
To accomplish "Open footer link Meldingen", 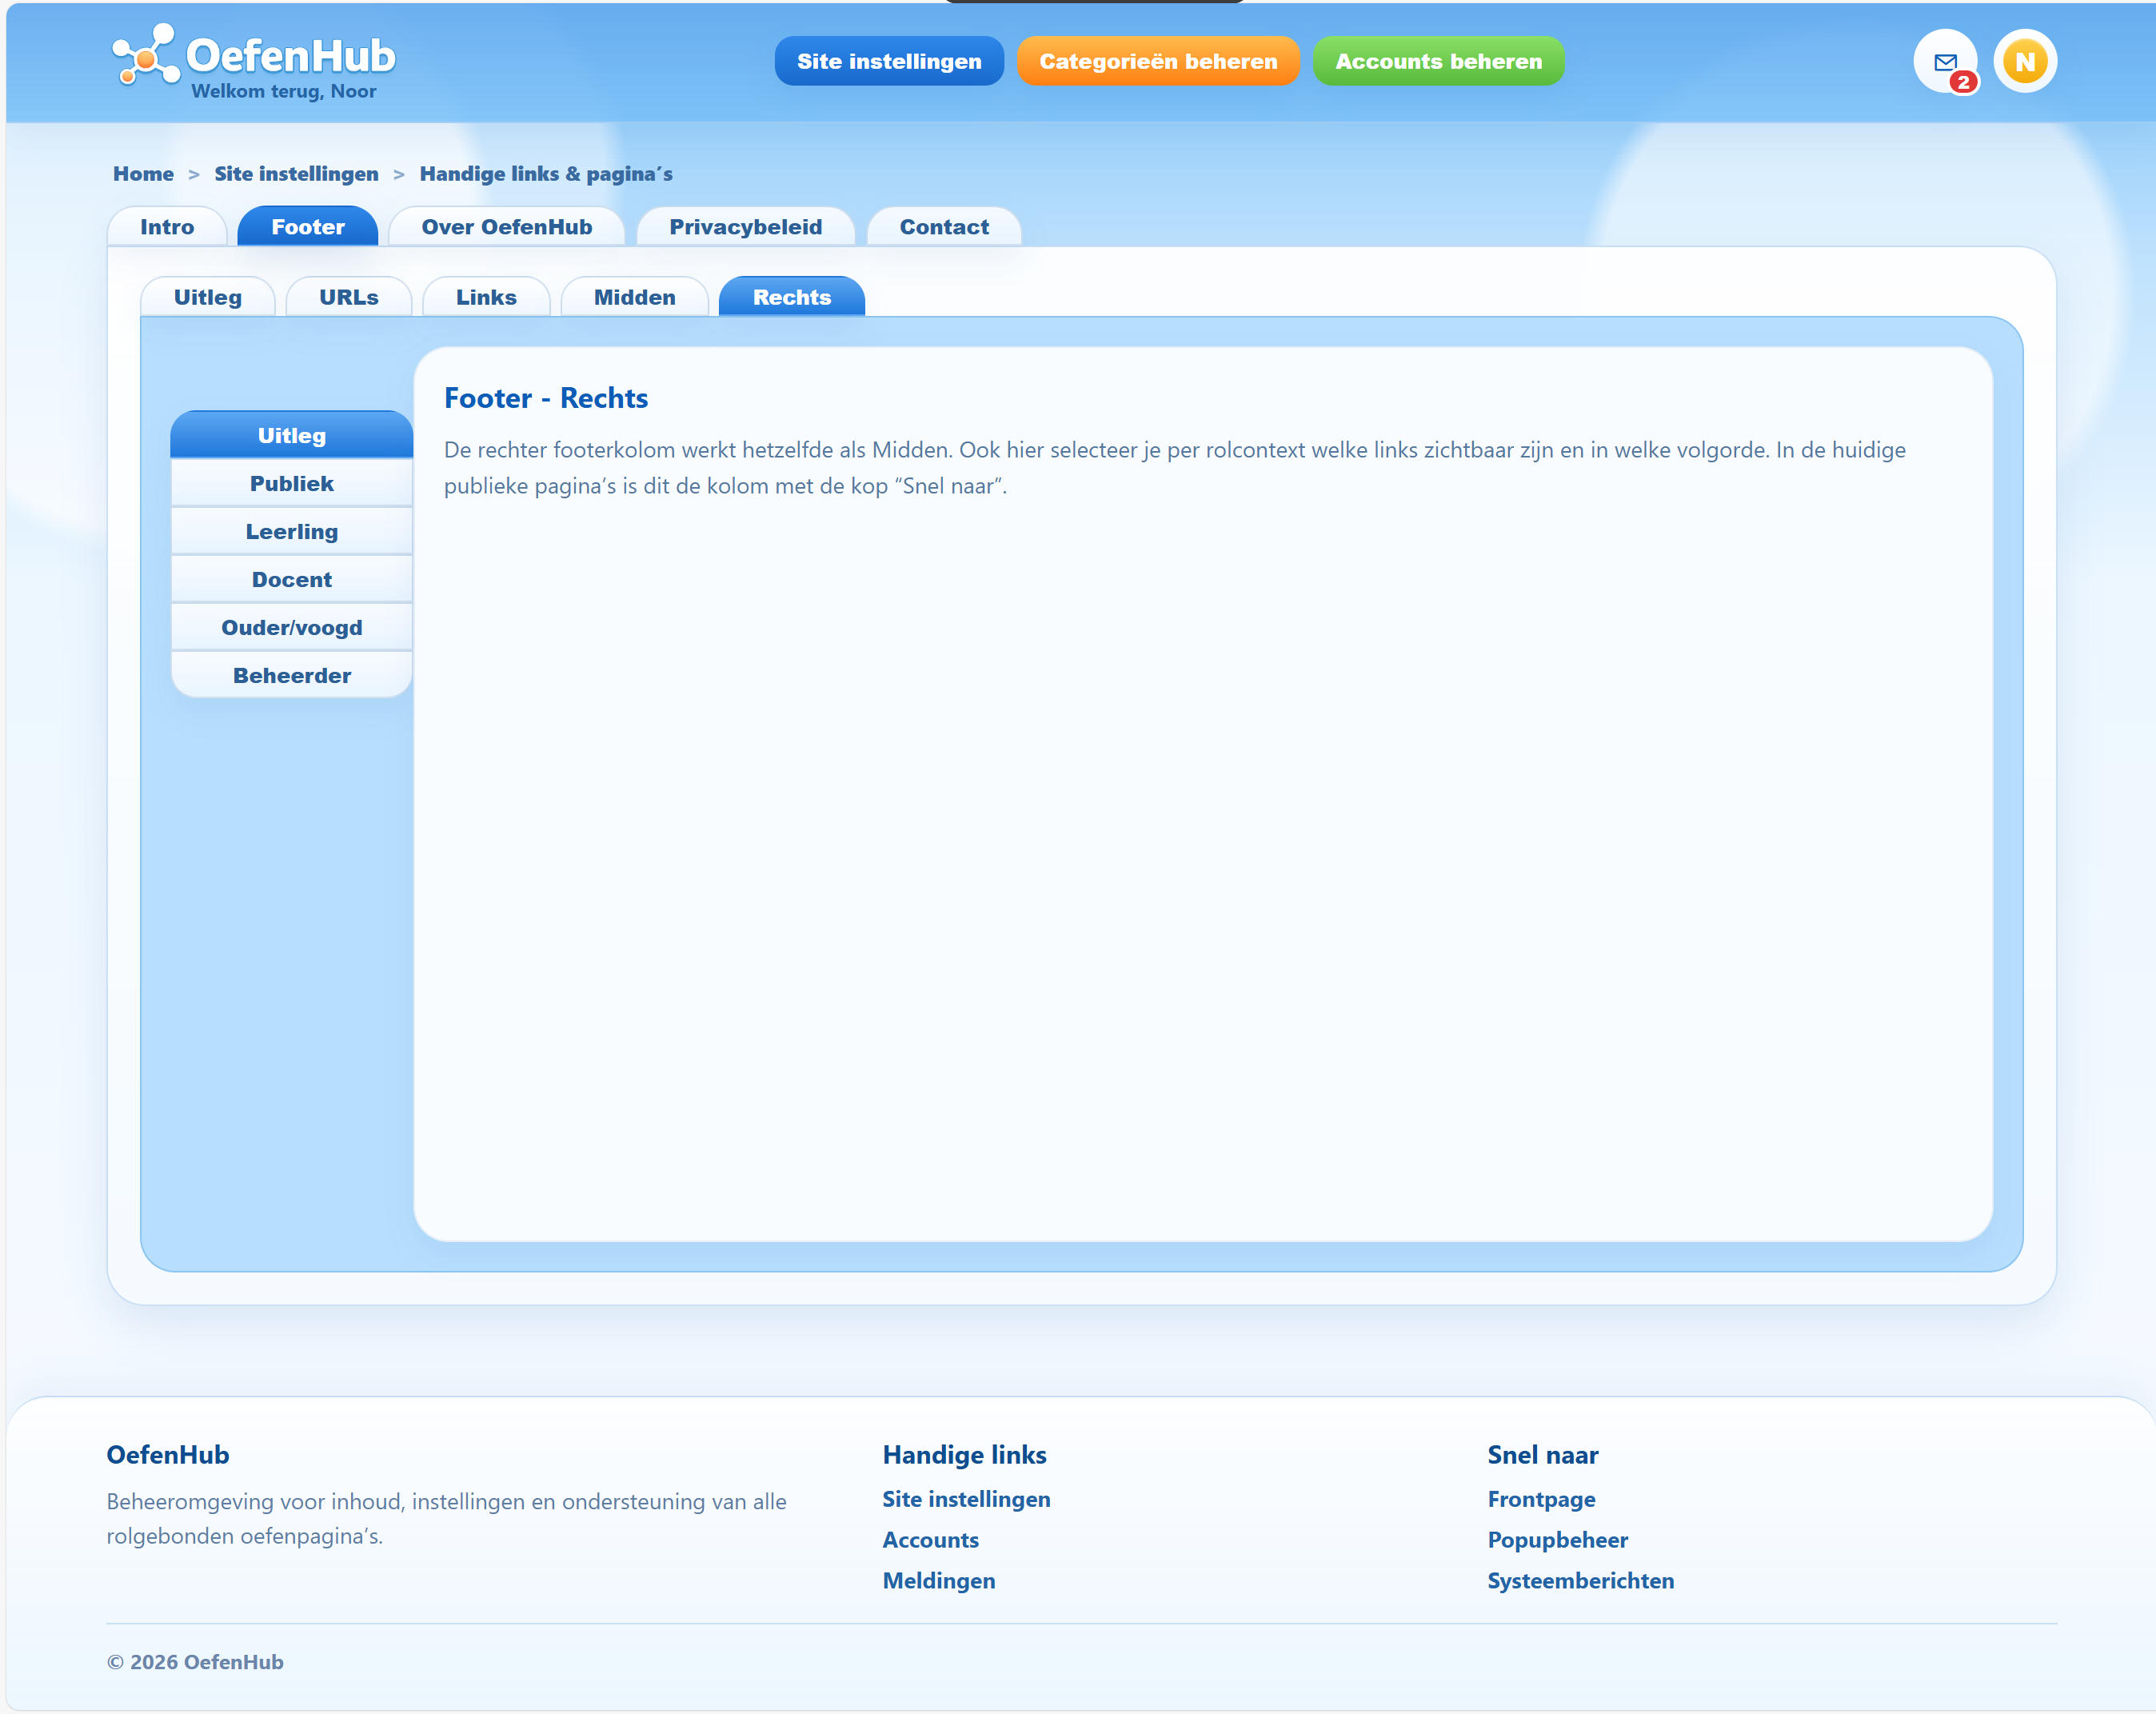I will 939,1581.
